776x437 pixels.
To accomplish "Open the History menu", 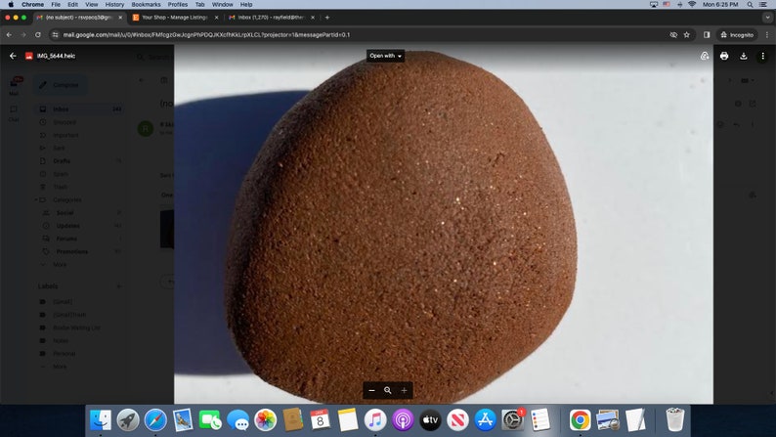I will pos(114,5).
